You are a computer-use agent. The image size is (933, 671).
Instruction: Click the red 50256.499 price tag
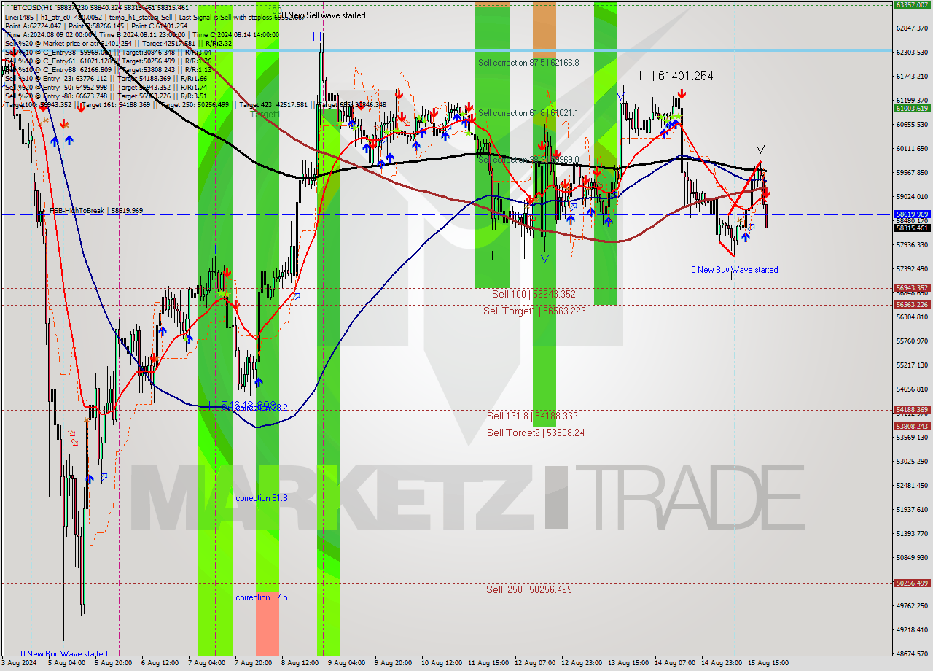coord(911,583)
